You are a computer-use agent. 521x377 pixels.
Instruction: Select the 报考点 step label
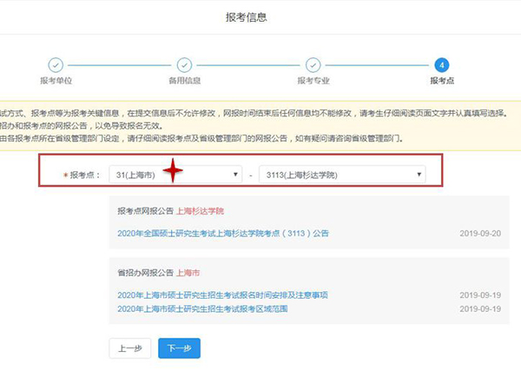pyautogui.click(x=441, y=83)
